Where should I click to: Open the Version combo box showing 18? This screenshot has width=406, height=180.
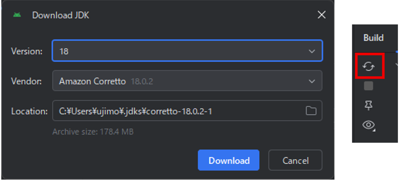(180, 51)
